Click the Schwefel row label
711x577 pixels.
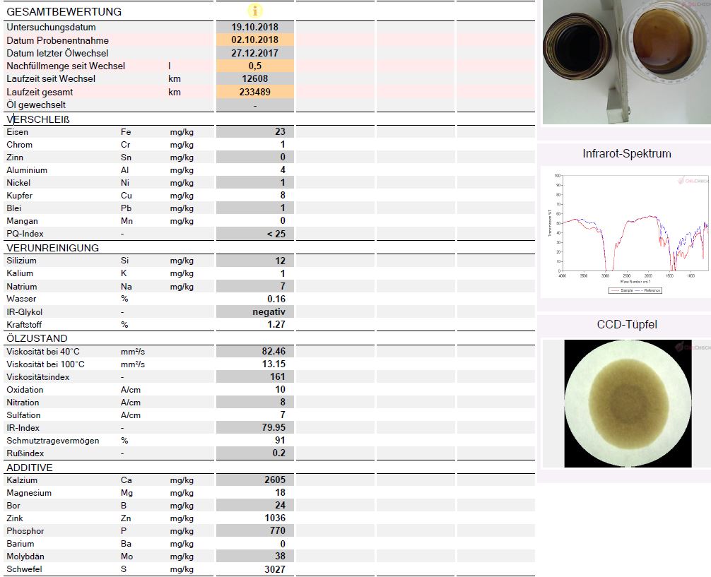click(x=24, y=569)
